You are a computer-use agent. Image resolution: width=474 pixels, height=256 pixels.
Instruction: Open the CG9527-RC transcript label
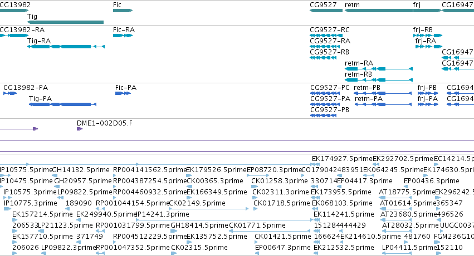coord(330,30)
